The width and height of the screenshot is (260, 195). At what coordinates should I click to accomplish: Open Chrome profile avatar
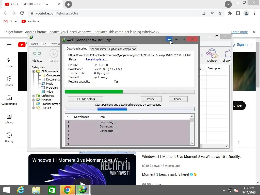(246, 13)
